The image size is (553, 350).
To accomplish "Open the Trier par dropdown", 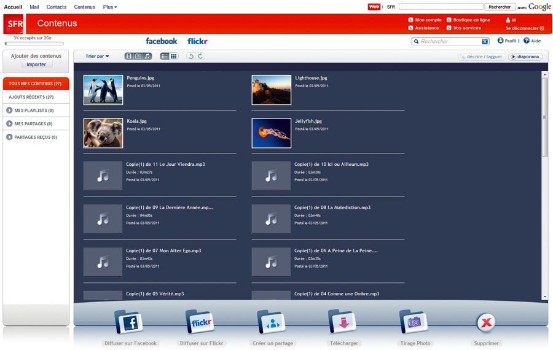I will click(97, 56).
